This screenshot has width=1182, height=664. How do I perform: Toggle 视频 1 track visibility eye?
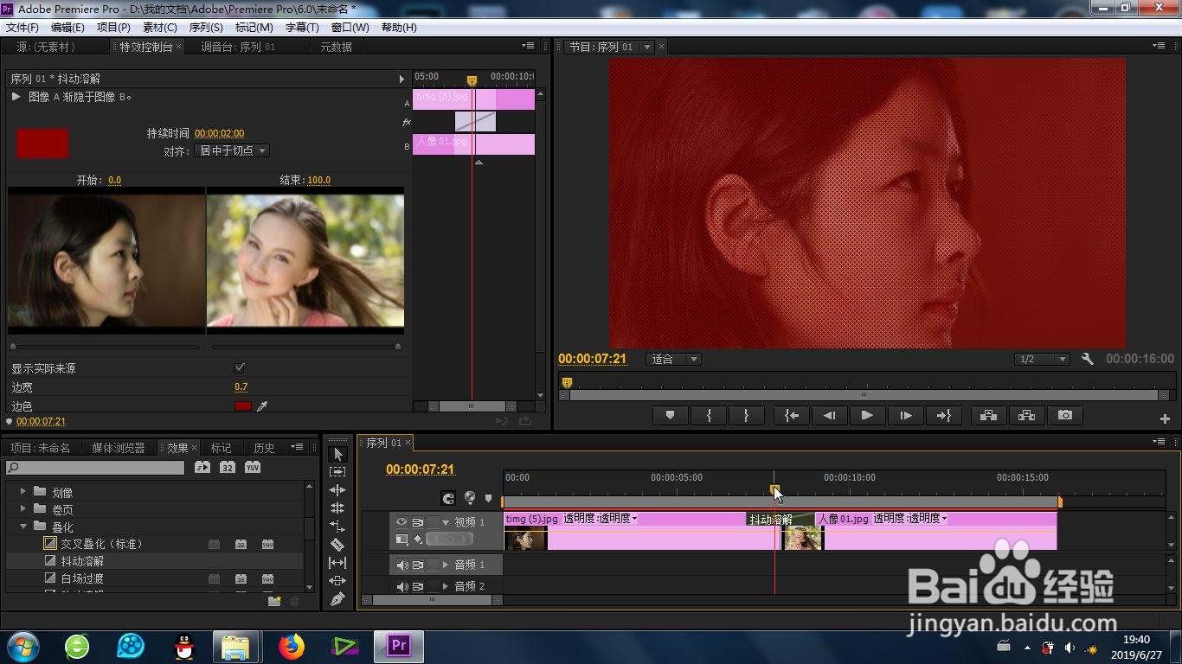click(x=401, y=522)
